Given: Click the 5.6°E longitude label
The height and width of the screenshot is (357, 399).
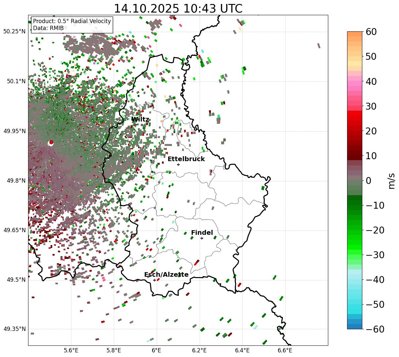Looking at the screenshot, I should coord(71,351).
